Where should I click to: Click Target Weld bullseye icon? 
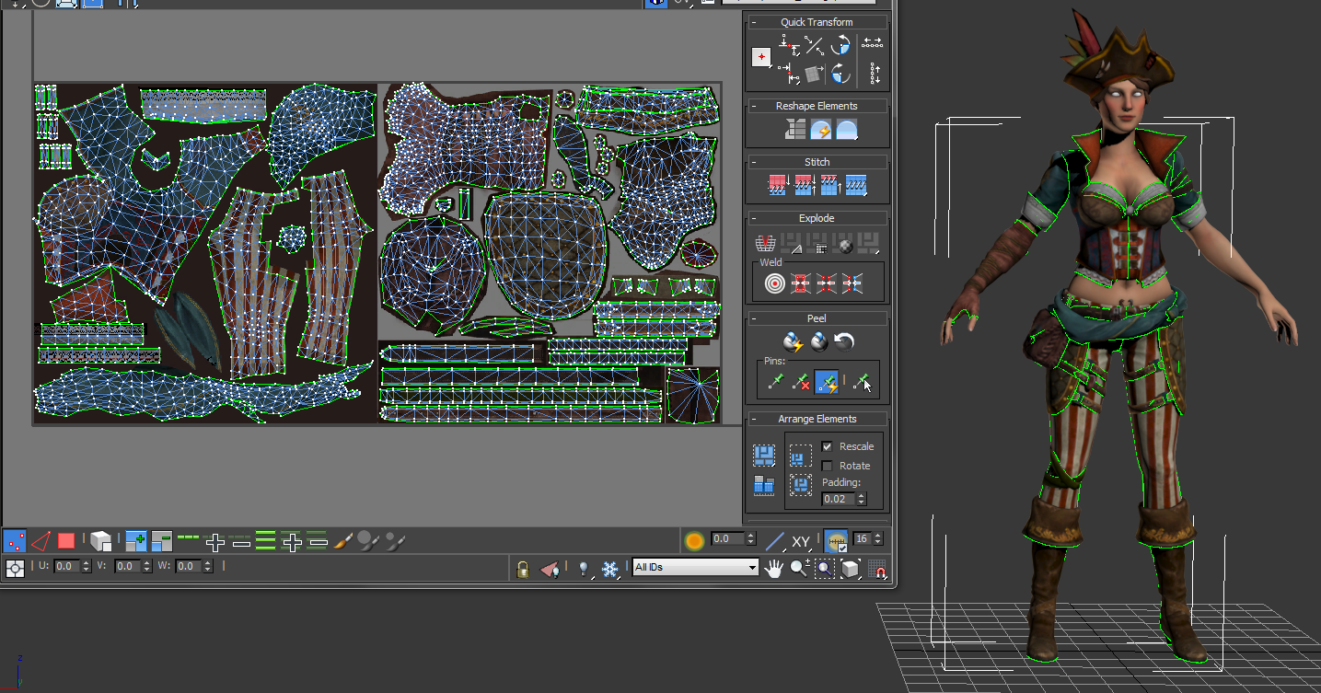(775, 283)
